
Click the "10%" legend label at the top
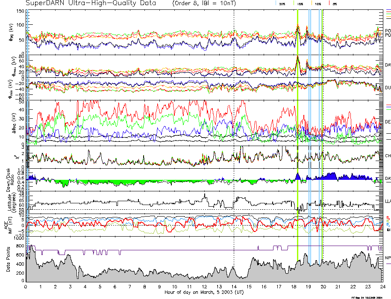pos(318,4)
